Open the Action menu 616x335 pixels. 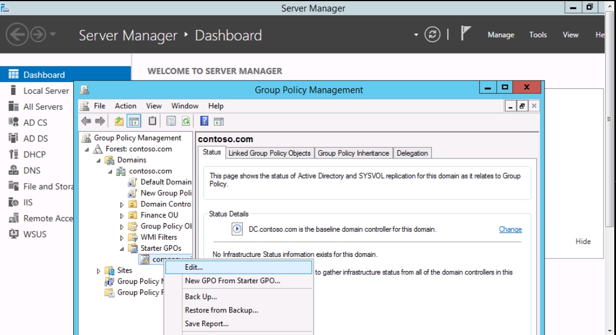point(126,106)
